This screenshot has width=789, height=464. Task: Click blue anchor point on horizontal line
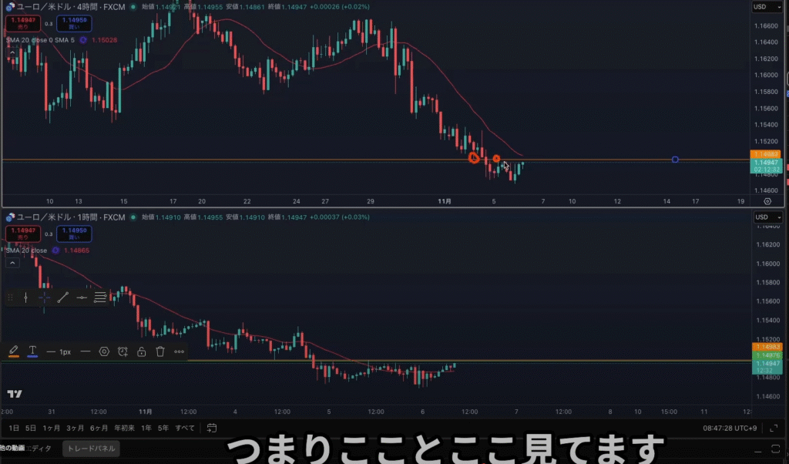click(675, 160)
